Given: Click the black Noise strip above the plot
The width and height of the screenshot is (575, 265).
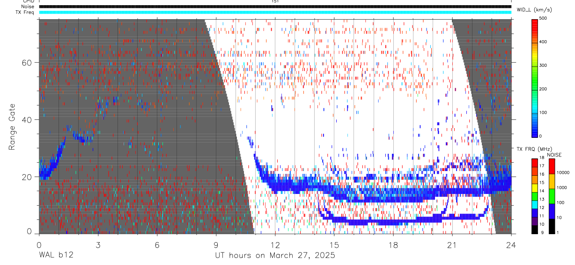Looking at the screenshot, I should [275, 7].
